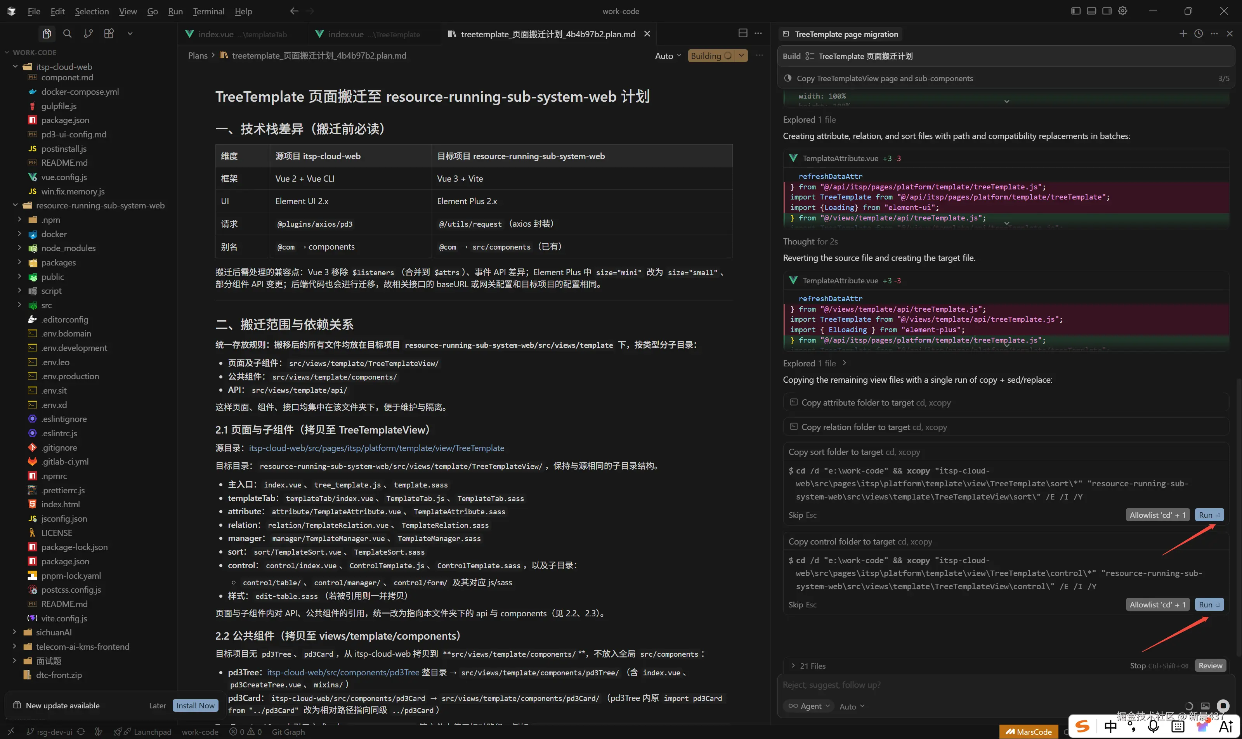Toggle the primary side bar layout

(x=1075, y=11)
